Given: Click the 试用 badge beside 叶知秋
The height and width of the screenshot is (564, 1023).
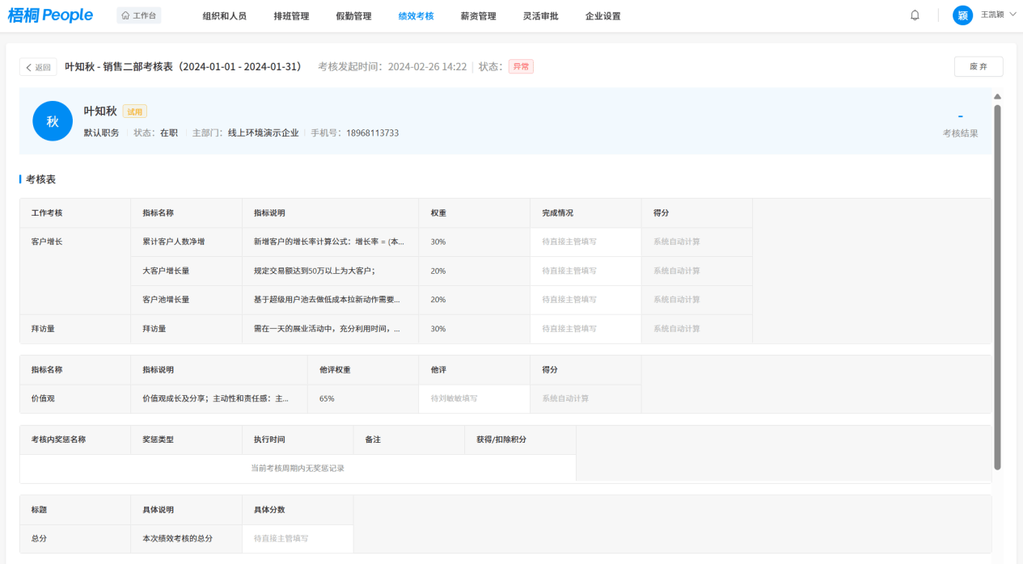Looking at the screenshot, I should point(135,112).
